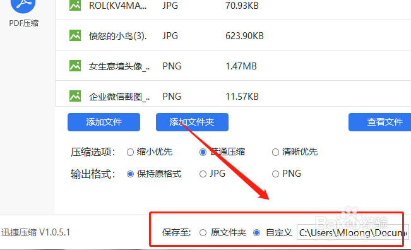Click the 70.93KB size value
Viewport: 411px width, 250px height.
point(242,6)
